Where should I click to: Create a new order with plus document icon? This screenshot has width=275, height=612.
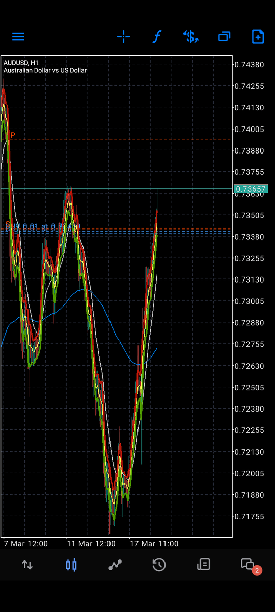[x=258, y=37]
